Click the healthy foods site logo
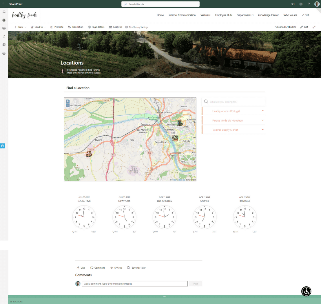 click(24, 15)
